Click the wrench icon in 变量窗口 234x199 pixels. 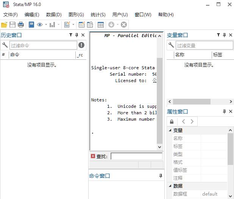(x=171, y=45)
